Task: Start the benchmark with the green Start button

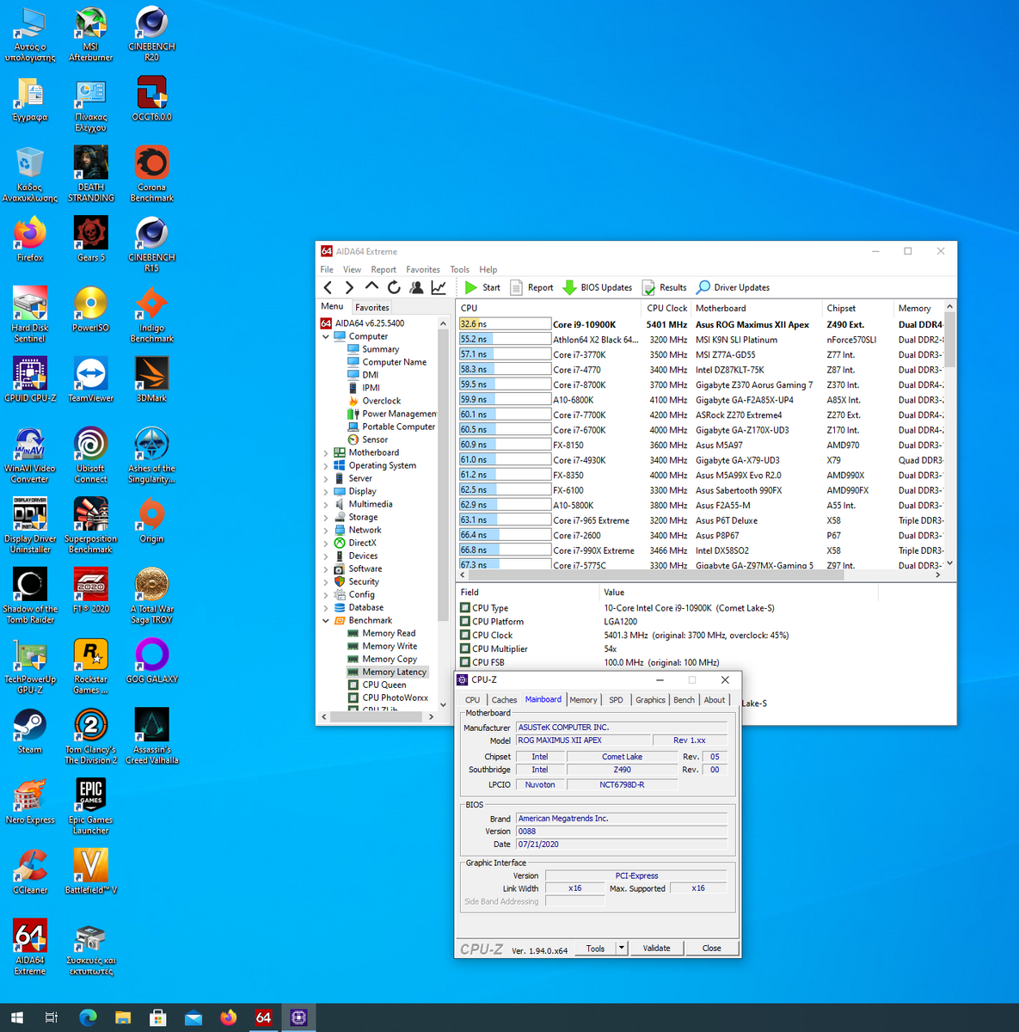Action: [x=482, y=287]
